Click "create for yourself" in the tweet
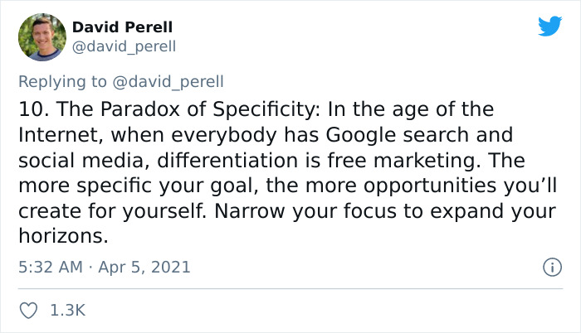This screenshot has width=581, height=333. tap(112, 211)
